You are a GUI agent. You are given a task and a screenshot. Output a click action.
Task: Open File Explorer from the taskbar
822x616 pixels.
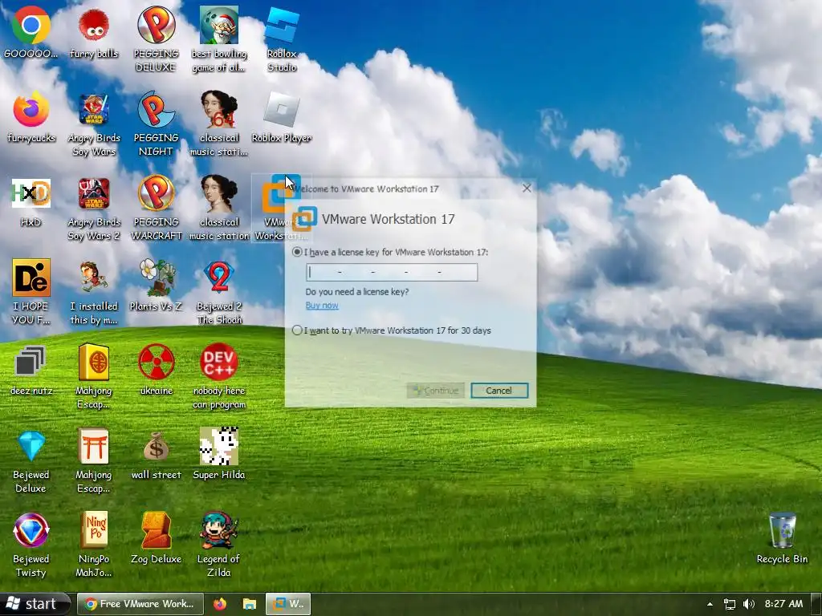click(x=250, y=604)
